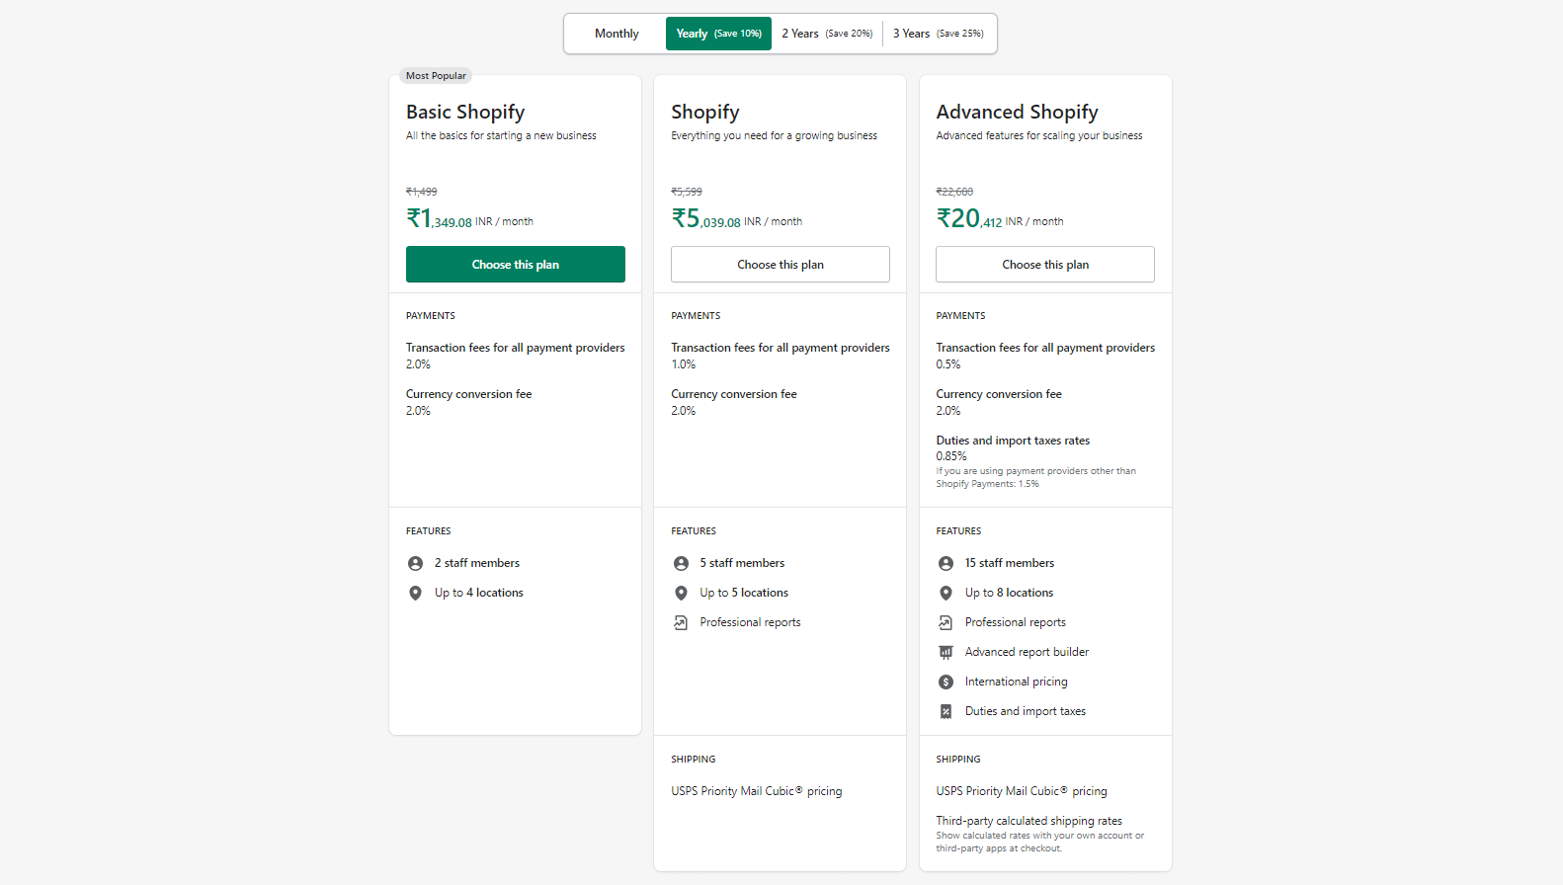Click Advanced report builder text

pyautogui.click(x=1027, y=652)
